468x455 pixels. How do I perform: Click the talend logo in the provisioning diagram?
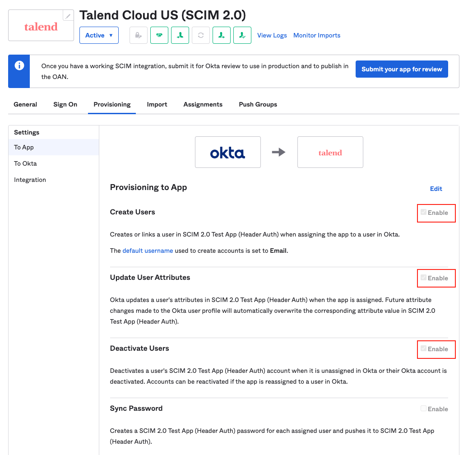click(330, 152)
